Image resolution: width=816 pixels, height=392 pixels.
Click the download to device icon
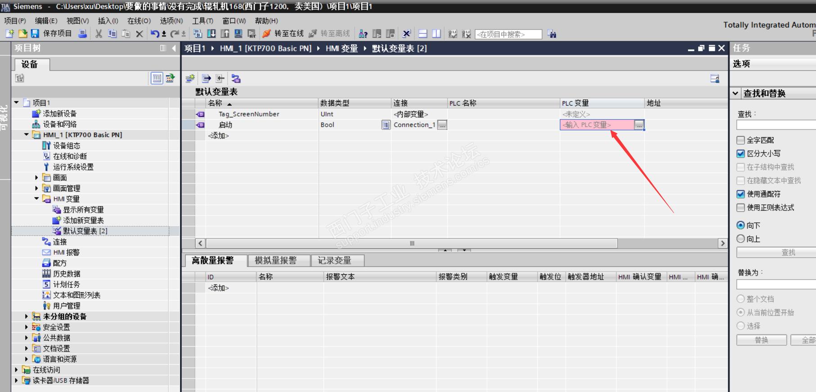[x=211, y=34]
